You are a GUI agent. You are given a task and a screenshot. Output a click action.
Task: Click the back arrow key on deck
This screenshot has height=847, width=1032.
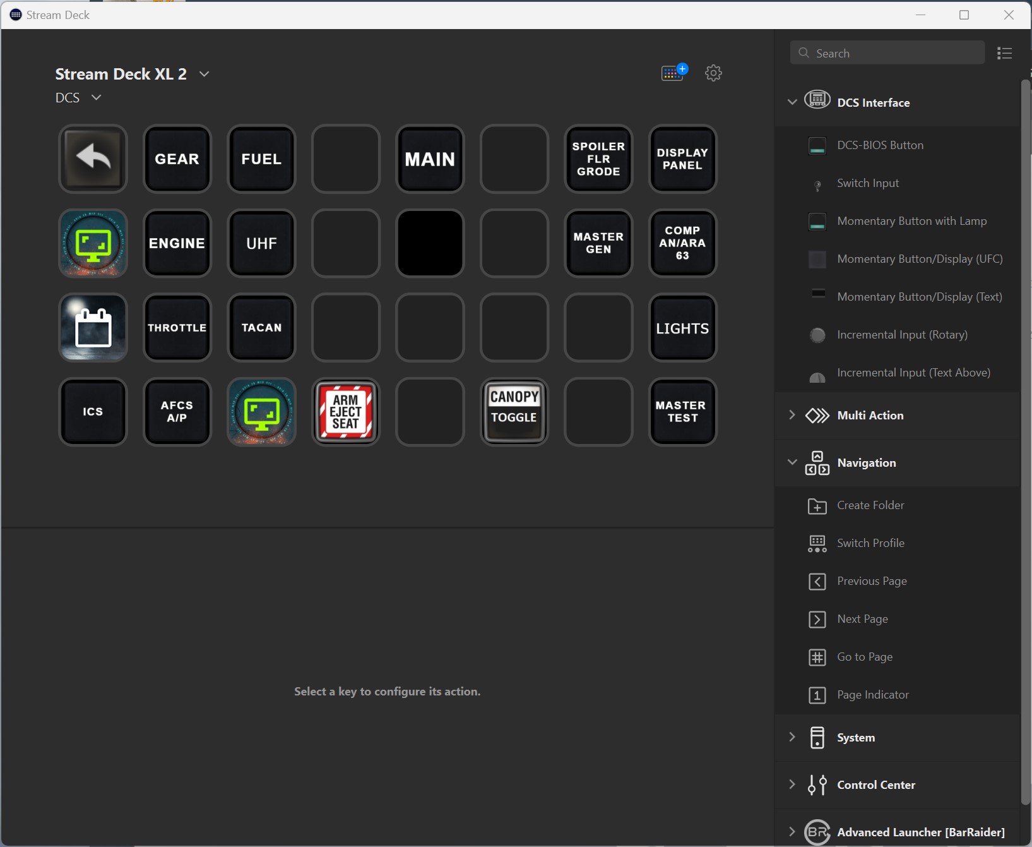click(x=93, y=159)
